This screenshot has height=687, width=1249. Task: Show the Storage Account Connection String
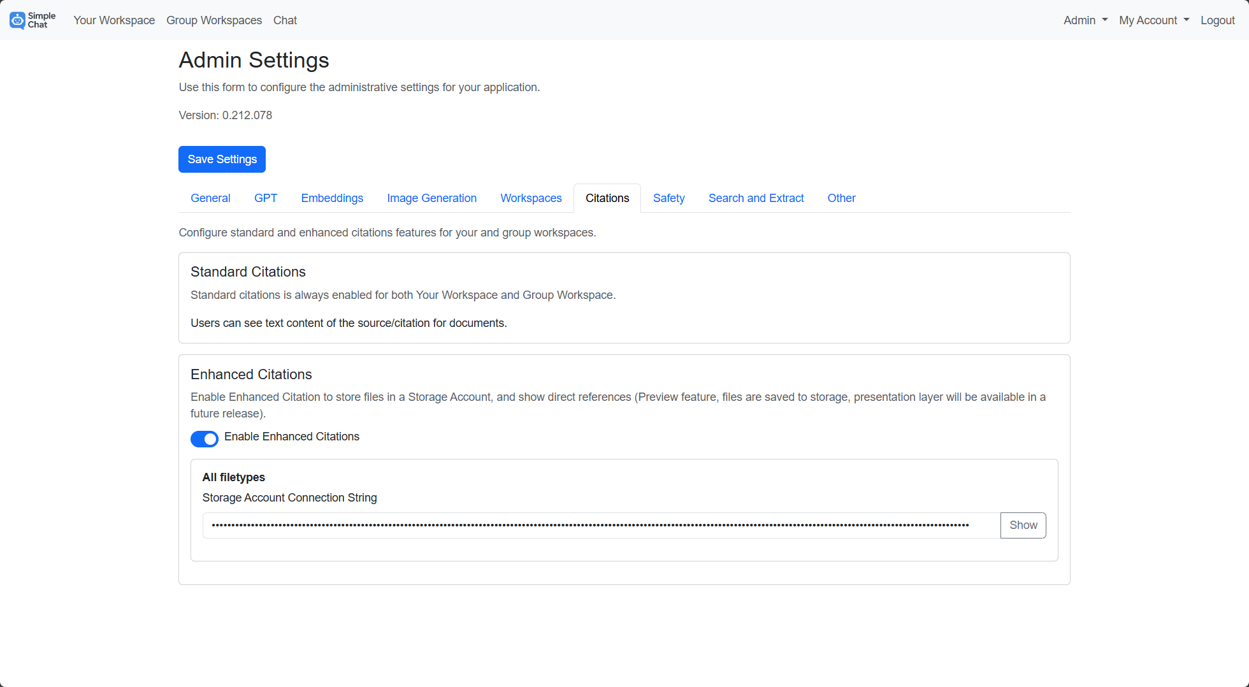coord(1023,525)
